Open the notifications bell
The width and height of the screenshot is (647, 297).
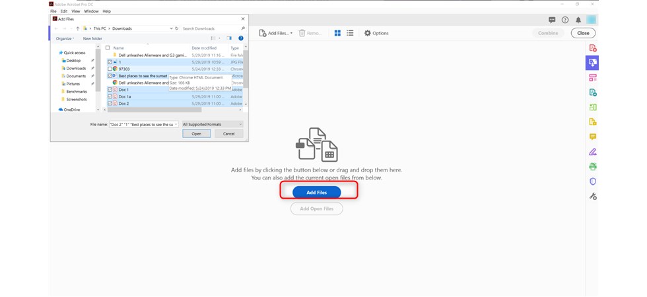(578, 20)
